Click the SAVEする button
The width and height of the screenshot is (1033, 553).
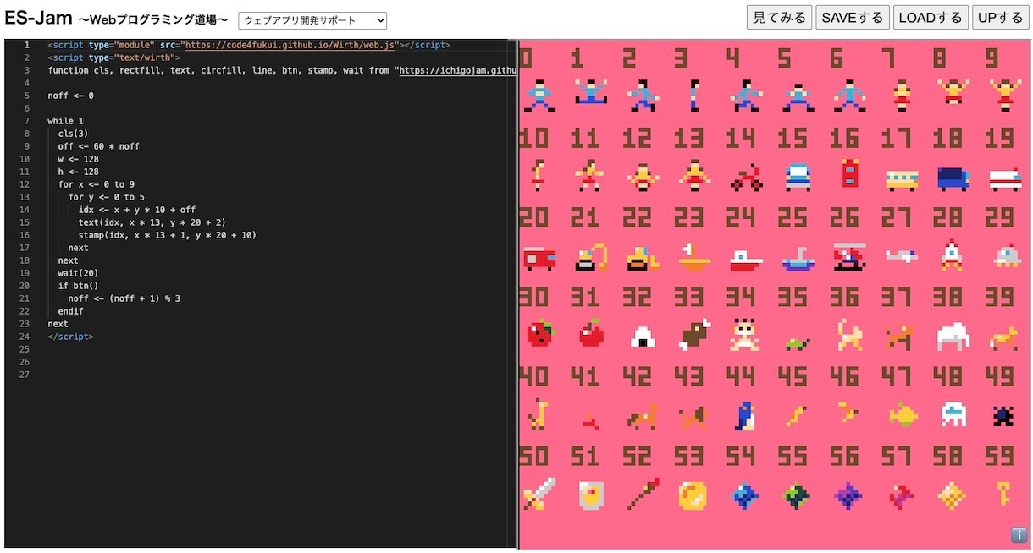[x=852, y=18]
